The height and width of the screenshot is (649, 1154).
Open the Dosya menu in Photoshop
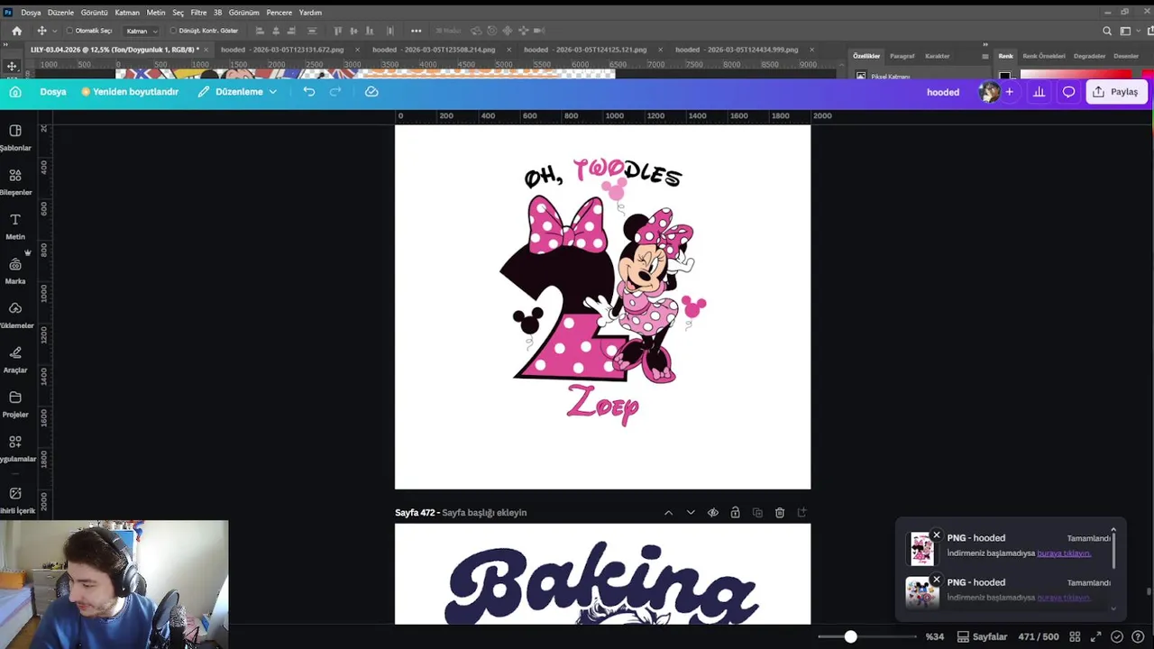coord(31,13)
